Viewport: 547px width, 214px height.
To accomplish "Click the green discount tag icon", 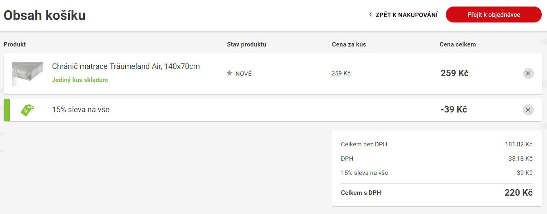I will 27,110.
